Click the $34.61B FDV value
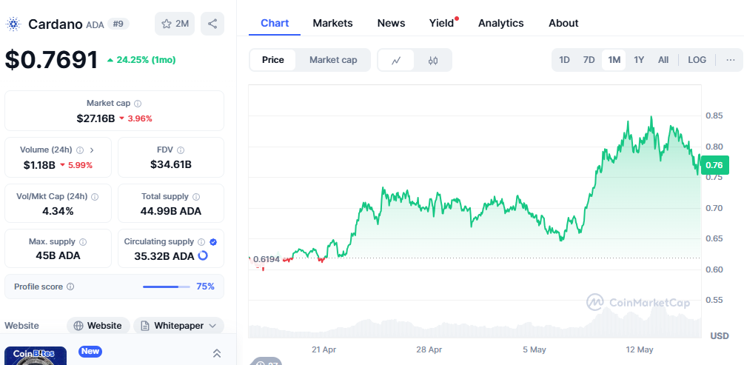The image size is (744, 365). point(171,164)
